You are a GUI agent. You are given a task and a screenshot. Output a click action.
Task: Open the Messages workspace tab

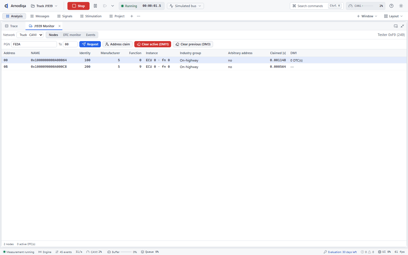click(x=40, y=16)
